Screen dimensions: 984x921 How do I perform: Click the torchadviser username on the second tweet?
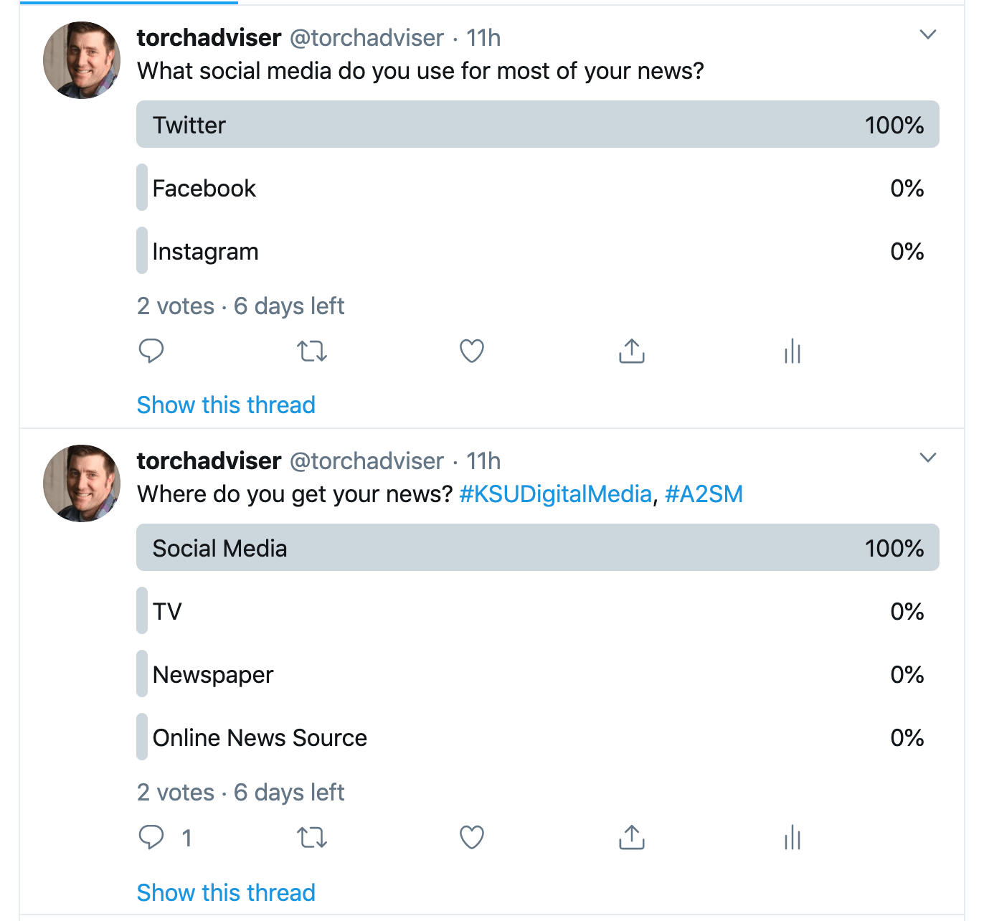209,461
